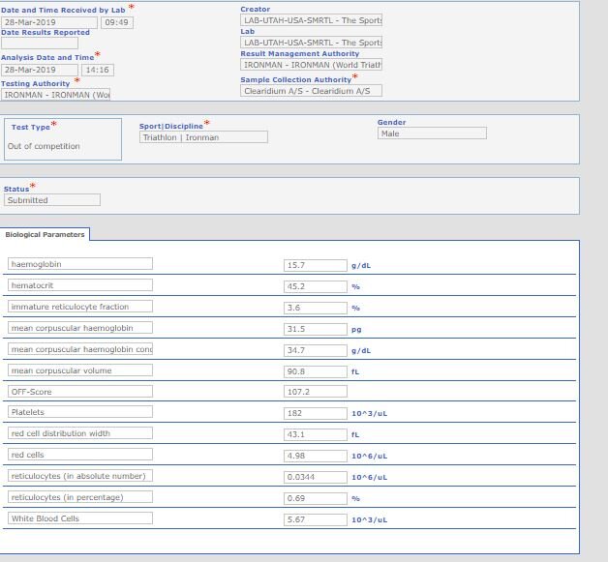The width and height of the screenshot is (608, 562).
Task: Click the immature reticulocyte fraction value 3.6
Action: coord(316,308)
